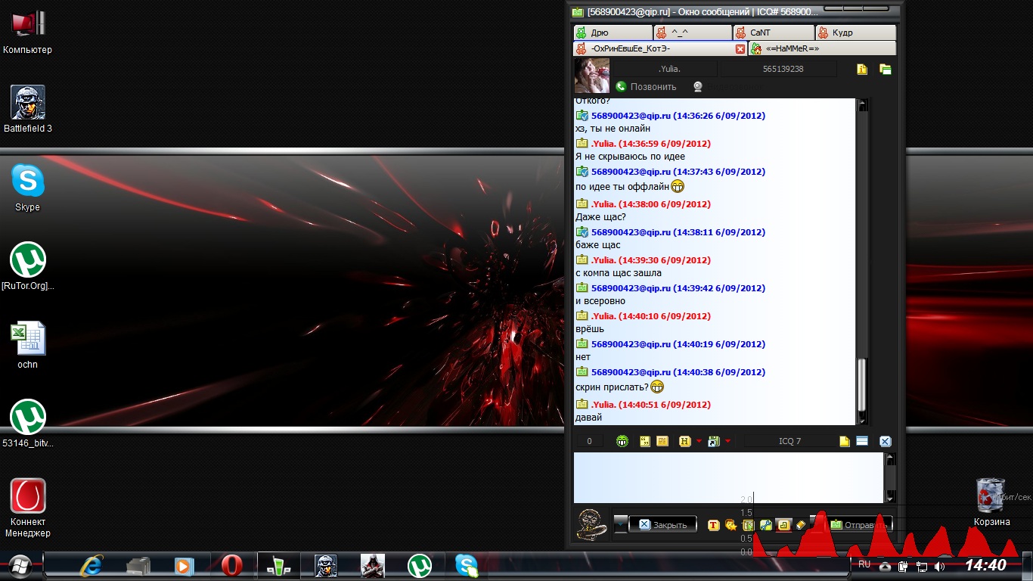Click sender line timestamped 14:40:38
This screenshot has width=1033, height=581.
tap(678, 371)
